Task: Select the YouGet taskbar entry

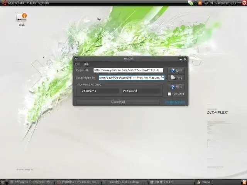Action: [217, 182]
